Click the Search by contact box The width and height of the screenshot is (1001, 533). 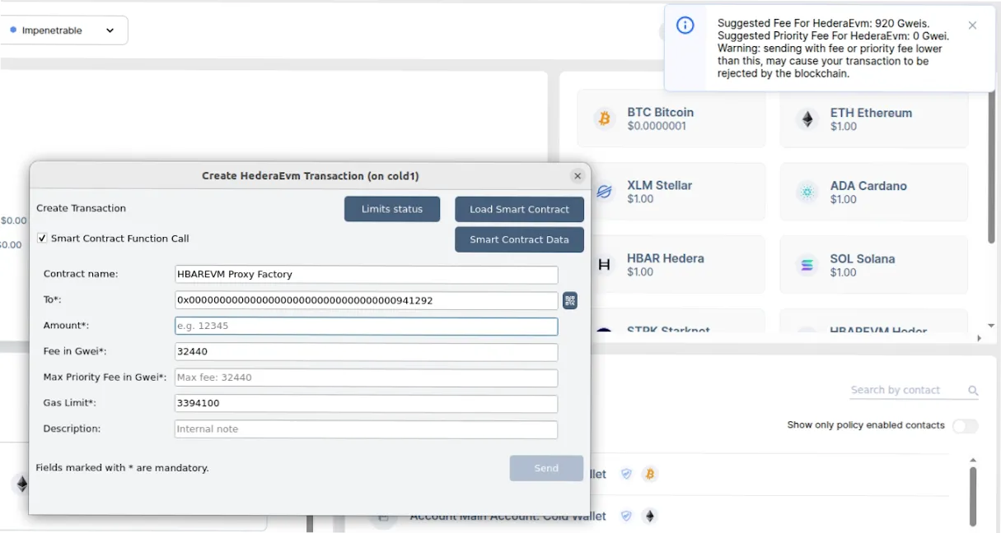(x=914, y=391)
